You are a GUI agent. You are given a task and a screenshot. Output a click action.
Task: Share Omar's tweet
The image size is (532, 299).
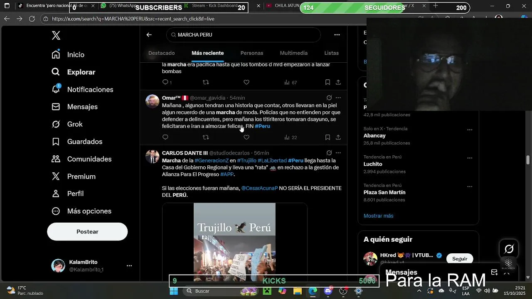click(338, 137)
